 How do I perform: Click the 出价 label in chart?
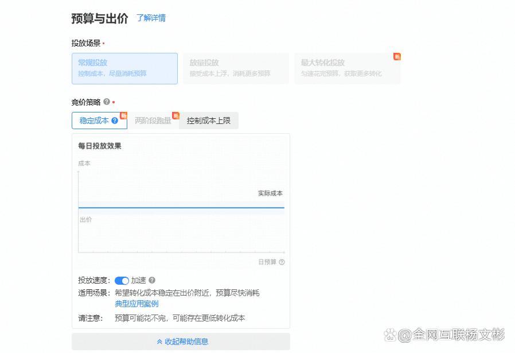[x=85, y=220]
